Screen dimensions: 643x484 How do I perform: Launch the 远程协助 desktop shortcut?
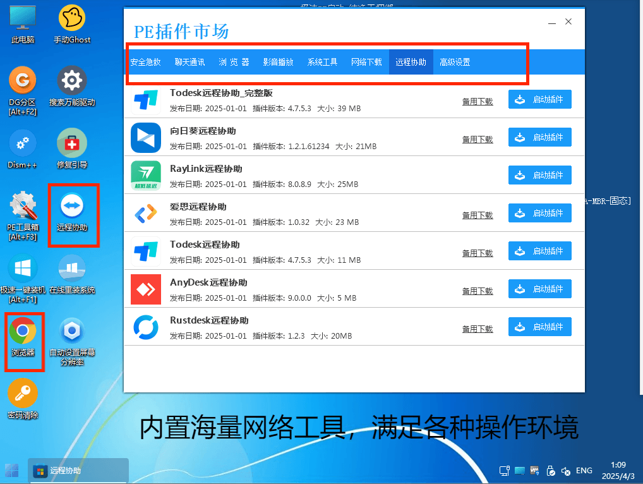(x=72, y=212)
